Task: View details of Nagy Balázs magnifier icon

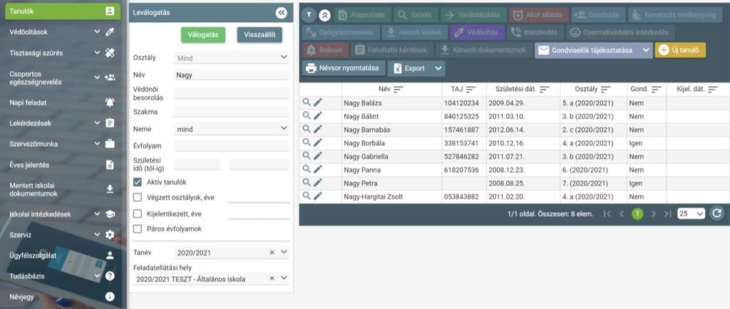Action: (307, 103)
